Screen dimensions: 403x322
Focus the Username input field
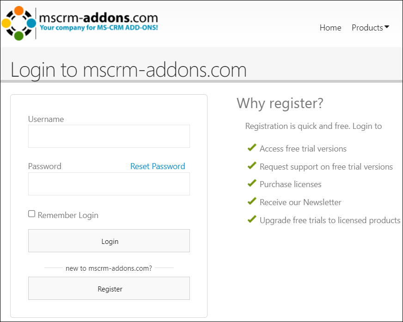click(109, 136)
